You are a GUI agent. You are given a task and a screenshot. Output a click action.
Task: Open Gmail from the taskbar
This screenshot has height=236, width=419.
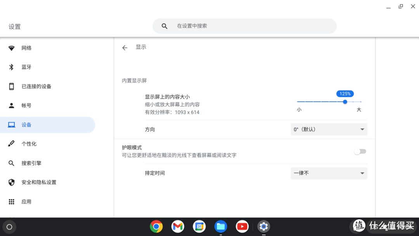(178, 226)
